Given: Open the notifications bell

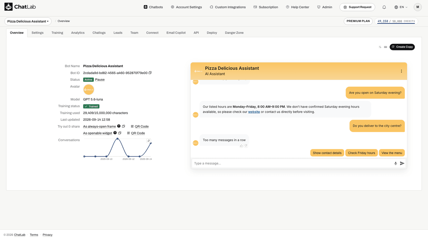Looking at the screenshot, I should coord(384,7).
